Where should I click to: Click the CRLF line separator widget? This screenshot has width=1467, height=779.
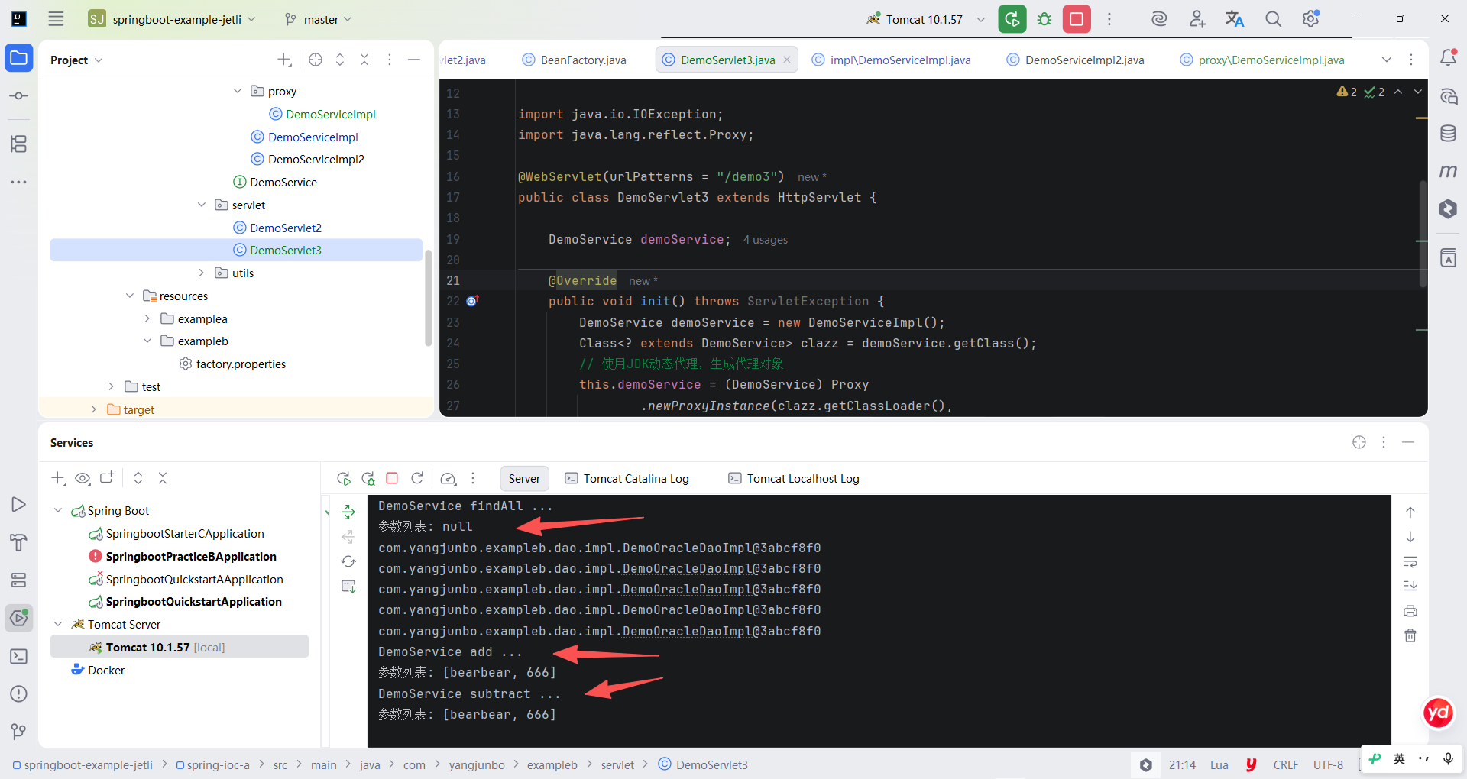tap(1286, 764)
